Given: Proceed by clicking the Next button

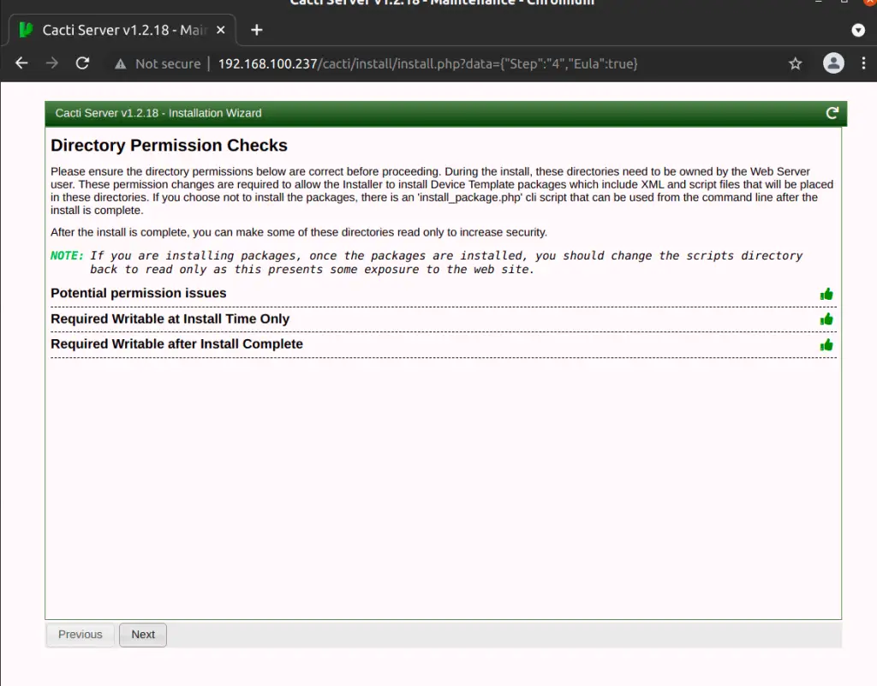Looking at the screenshot, I should coord(142,634).
